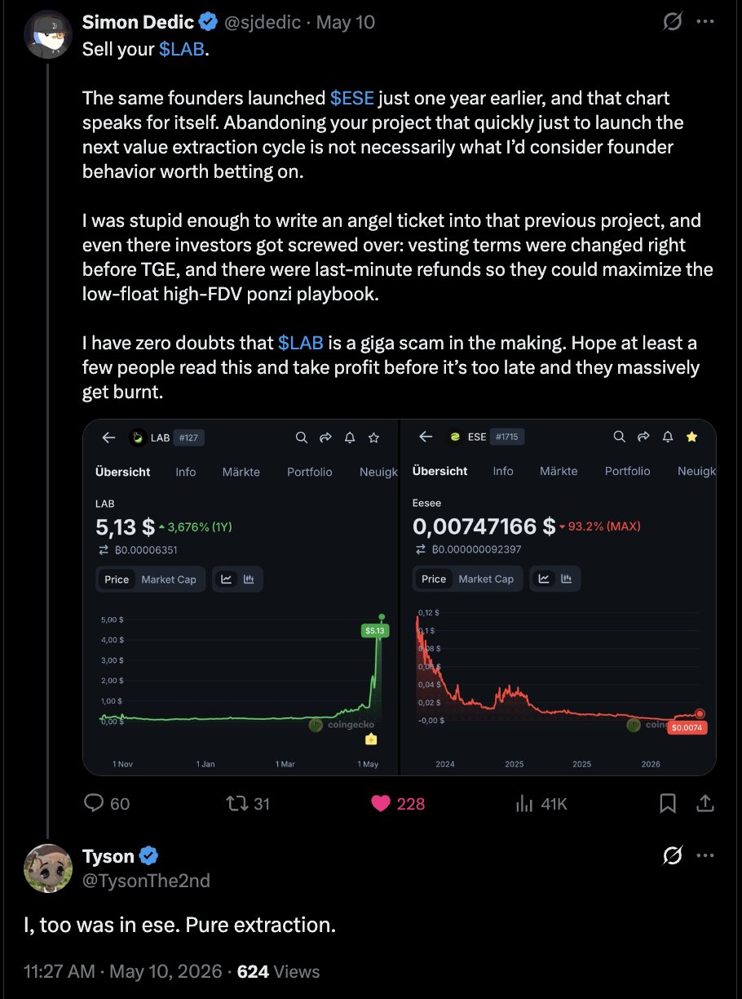
Task: Unlike the tweet showing 228 likes
Action: (x=398, y=804)
